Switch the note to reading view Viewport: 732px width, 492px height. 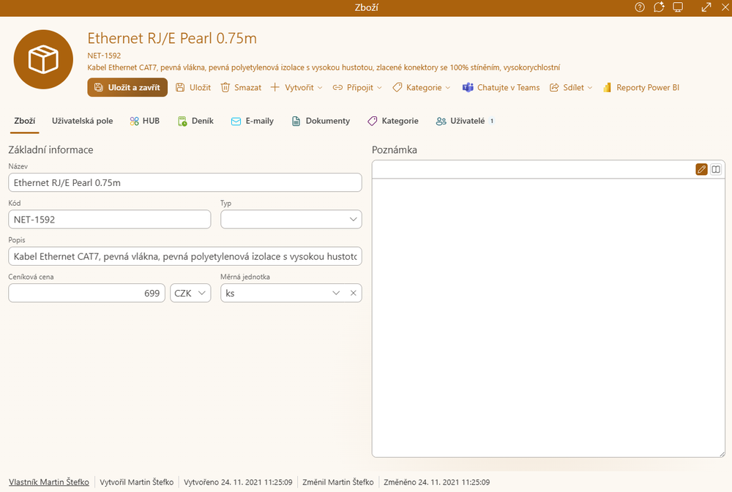(716, 169)
